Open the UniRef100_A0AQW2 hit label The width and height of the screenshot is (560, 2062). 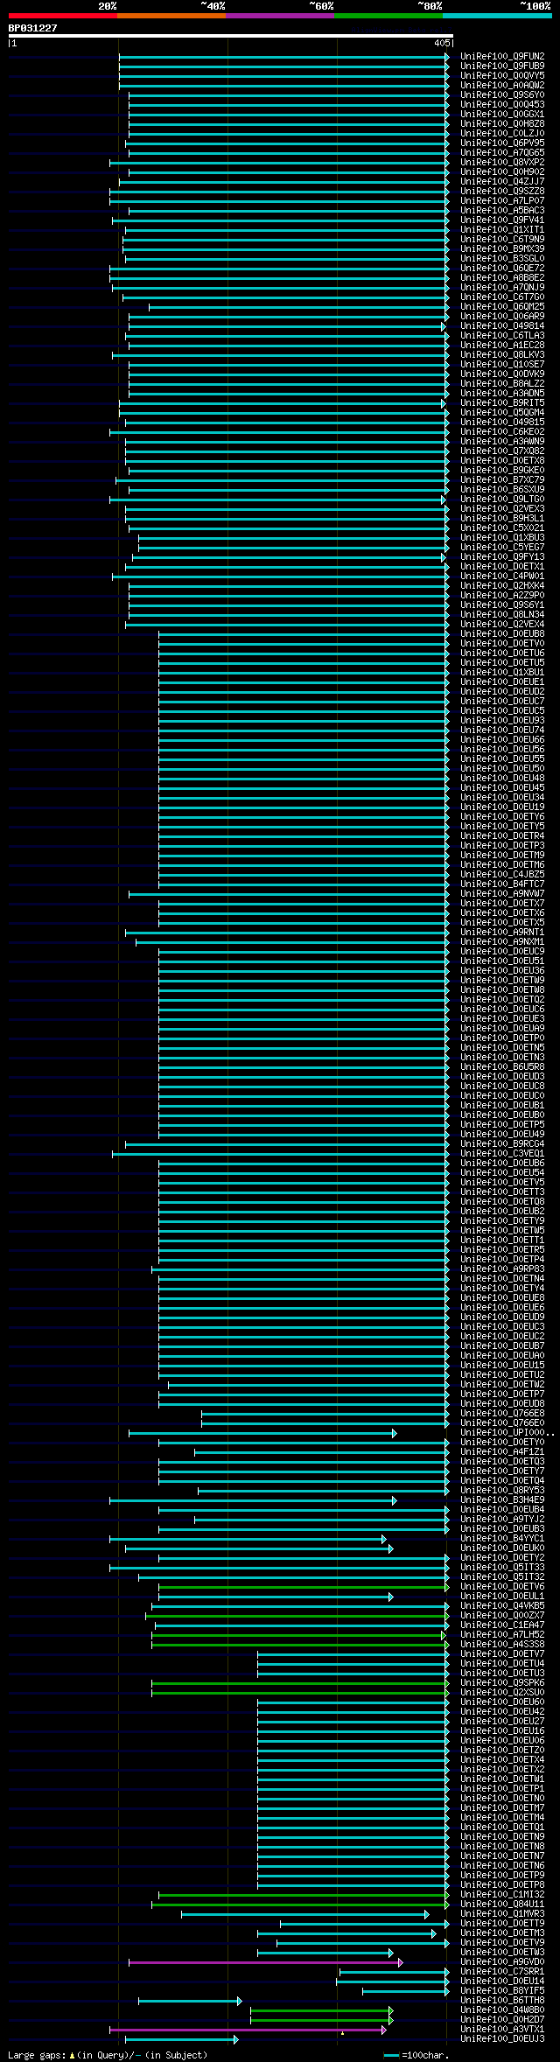[x=502, y=86]
